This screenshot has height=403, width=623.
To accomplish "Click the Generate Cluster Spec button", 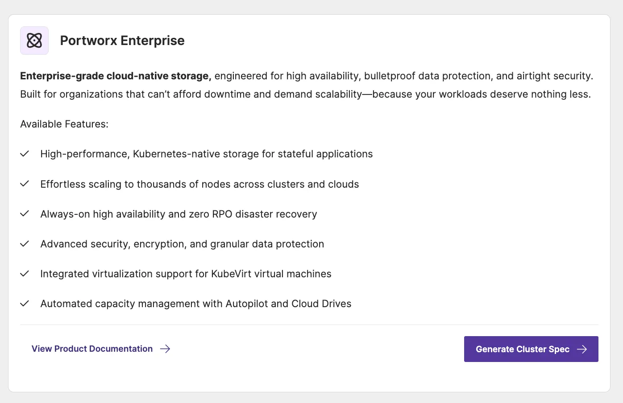I will (531, 349).
